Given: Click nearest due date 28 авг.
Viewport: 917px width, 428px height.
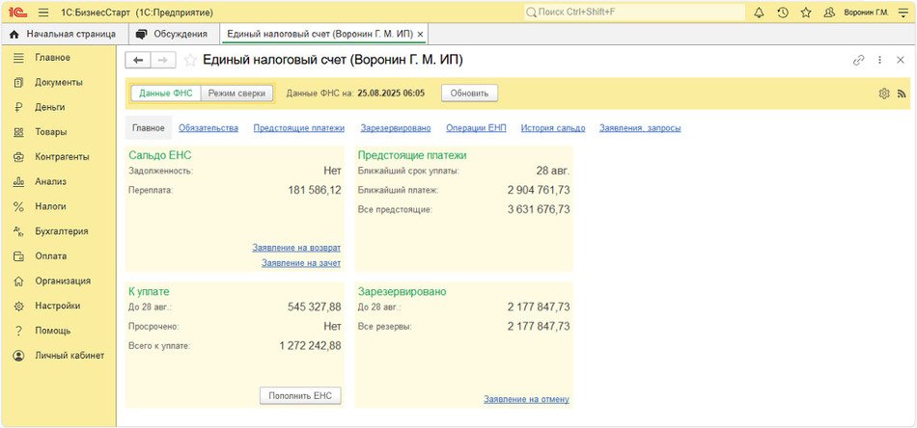Looking at the screenshot, I should point(553,171).
